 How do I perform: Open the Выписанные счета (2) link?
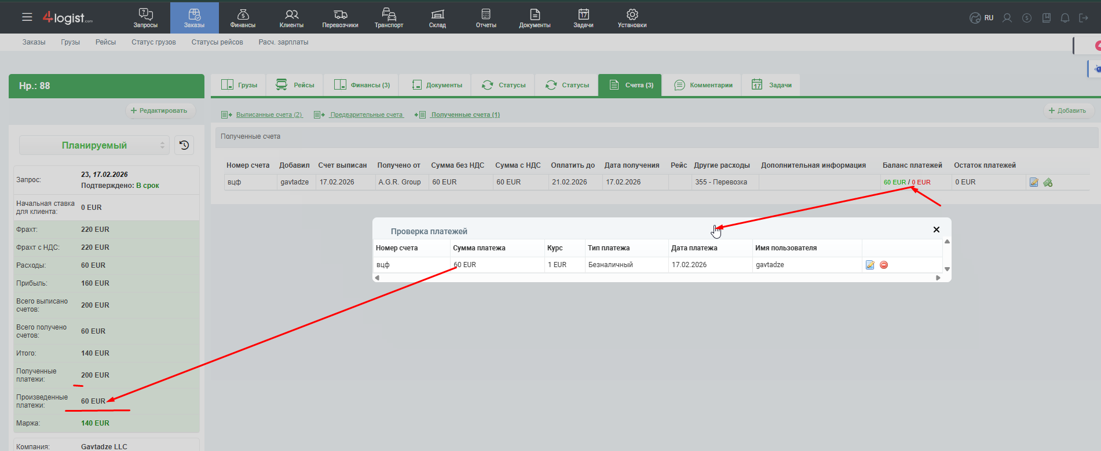(269, 114)
